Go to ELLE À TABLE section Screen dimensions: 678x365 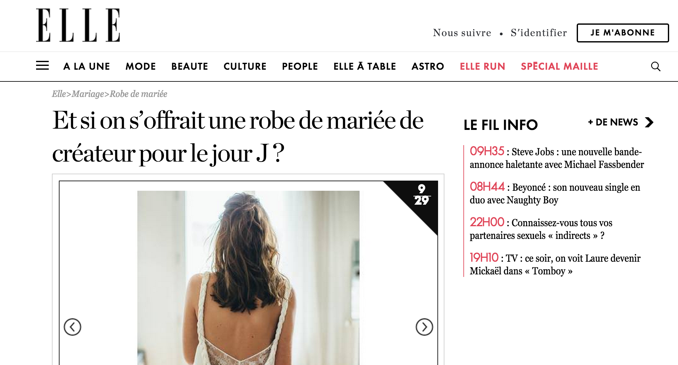[365, 66]
